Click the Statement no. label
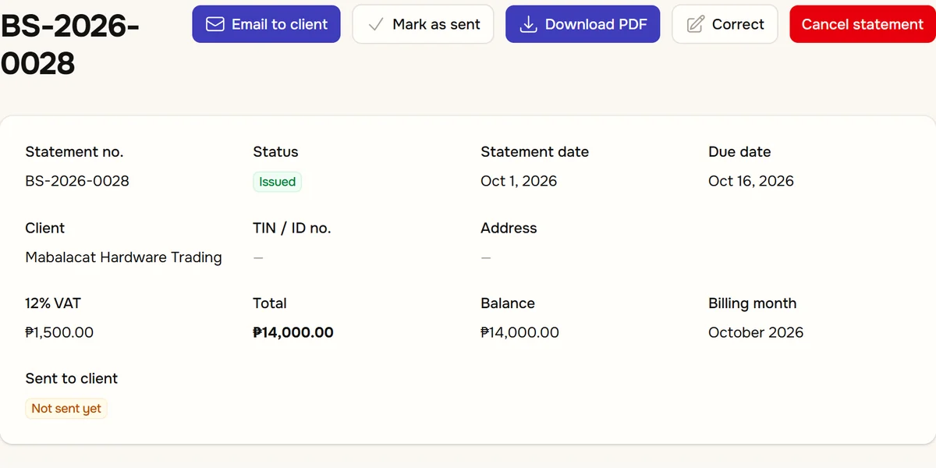The width and height of the screenshot is (936, 468). click(x=74, y=152)
